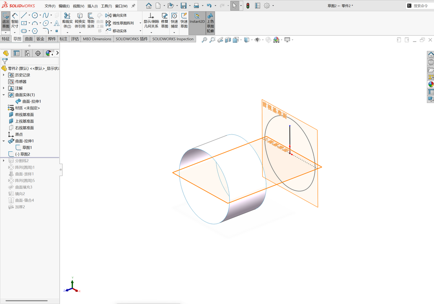Click the Exit Sketch (退出草图) icon
Image resolution: width=434 pixels, height=304 pixels.
6,21
